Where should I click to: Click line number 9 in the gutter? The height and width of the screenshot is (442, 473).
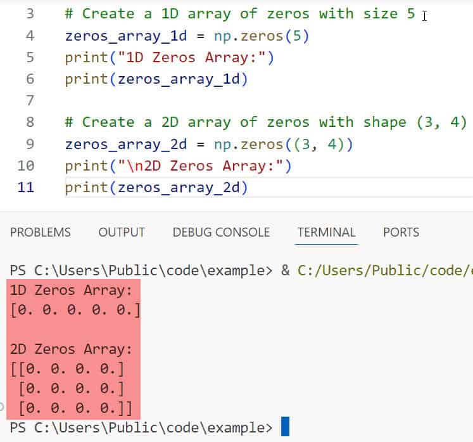30,144
